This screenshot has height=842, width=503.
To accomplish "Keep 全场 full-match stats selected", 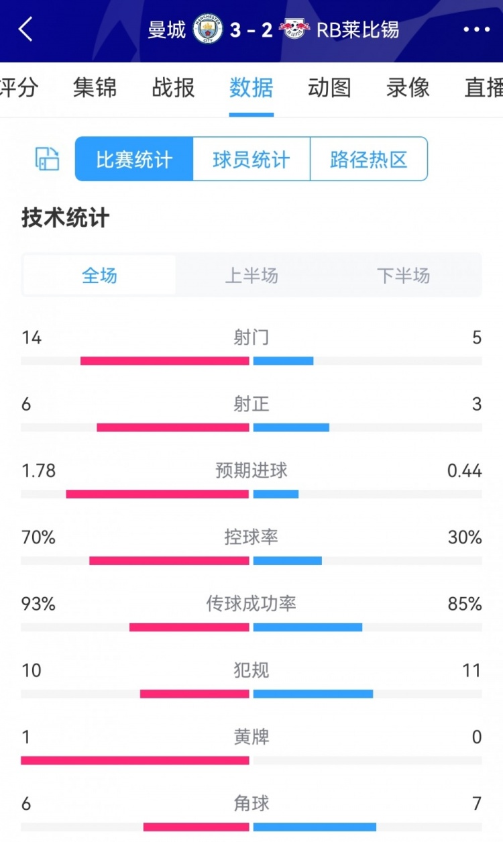I will tap(99, 275).
